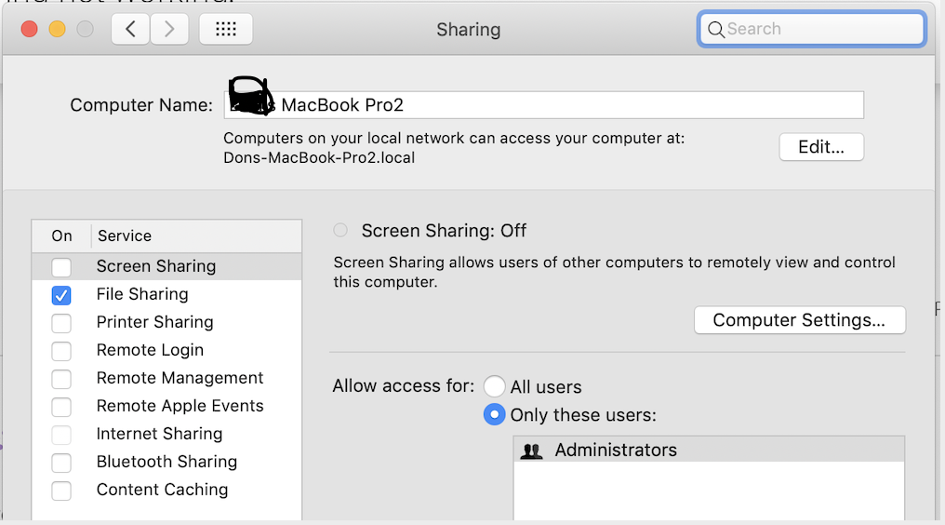Click the Edit button for hostname
This screenshot has height=525, width=945.
point(821,147)
